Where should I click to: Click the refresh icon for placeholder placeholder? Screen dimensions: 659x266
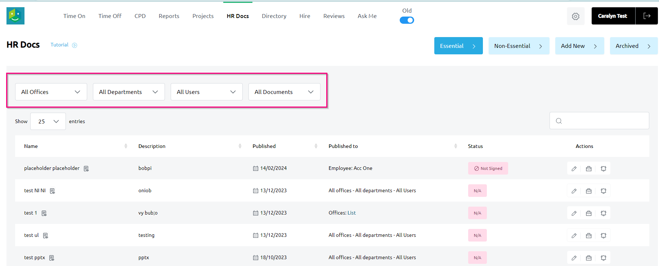coord(604,168)
